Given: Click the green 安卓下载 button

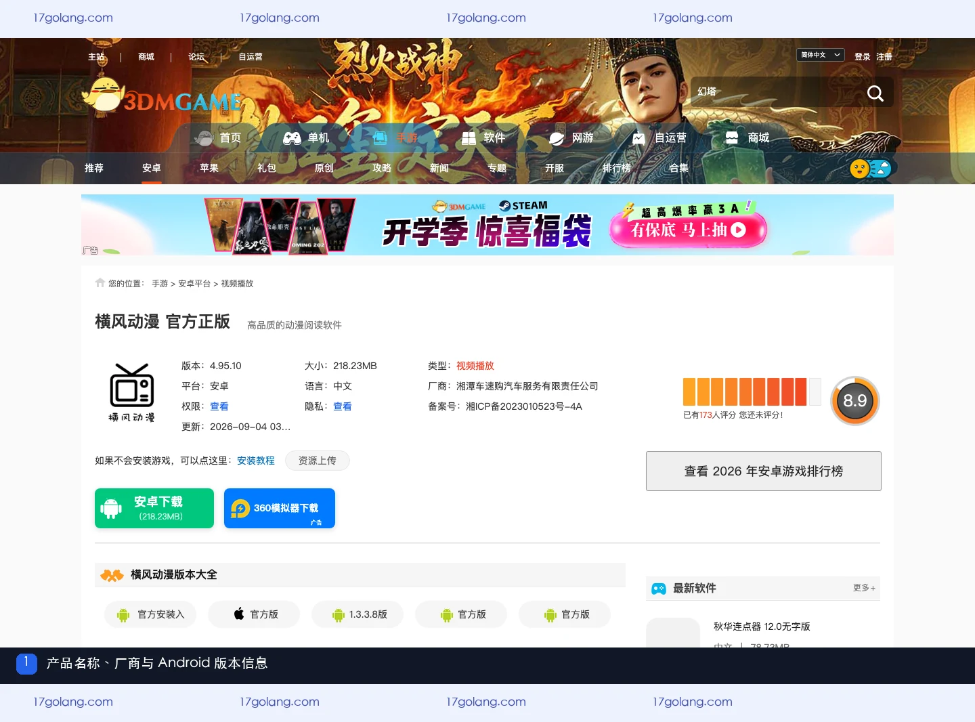Looking at the screenshot, I should click(154, 508).
